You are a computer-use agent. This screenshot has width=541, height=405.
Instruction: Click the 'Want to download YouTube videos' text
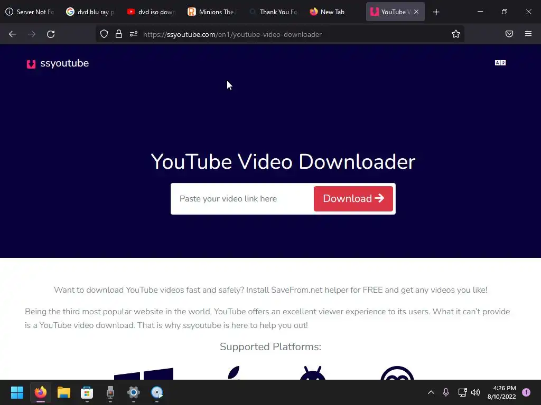[270, 290]
